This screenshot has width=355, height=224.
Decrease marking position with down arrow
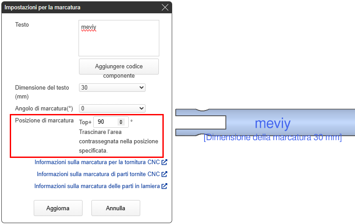(x=121, y=124)
